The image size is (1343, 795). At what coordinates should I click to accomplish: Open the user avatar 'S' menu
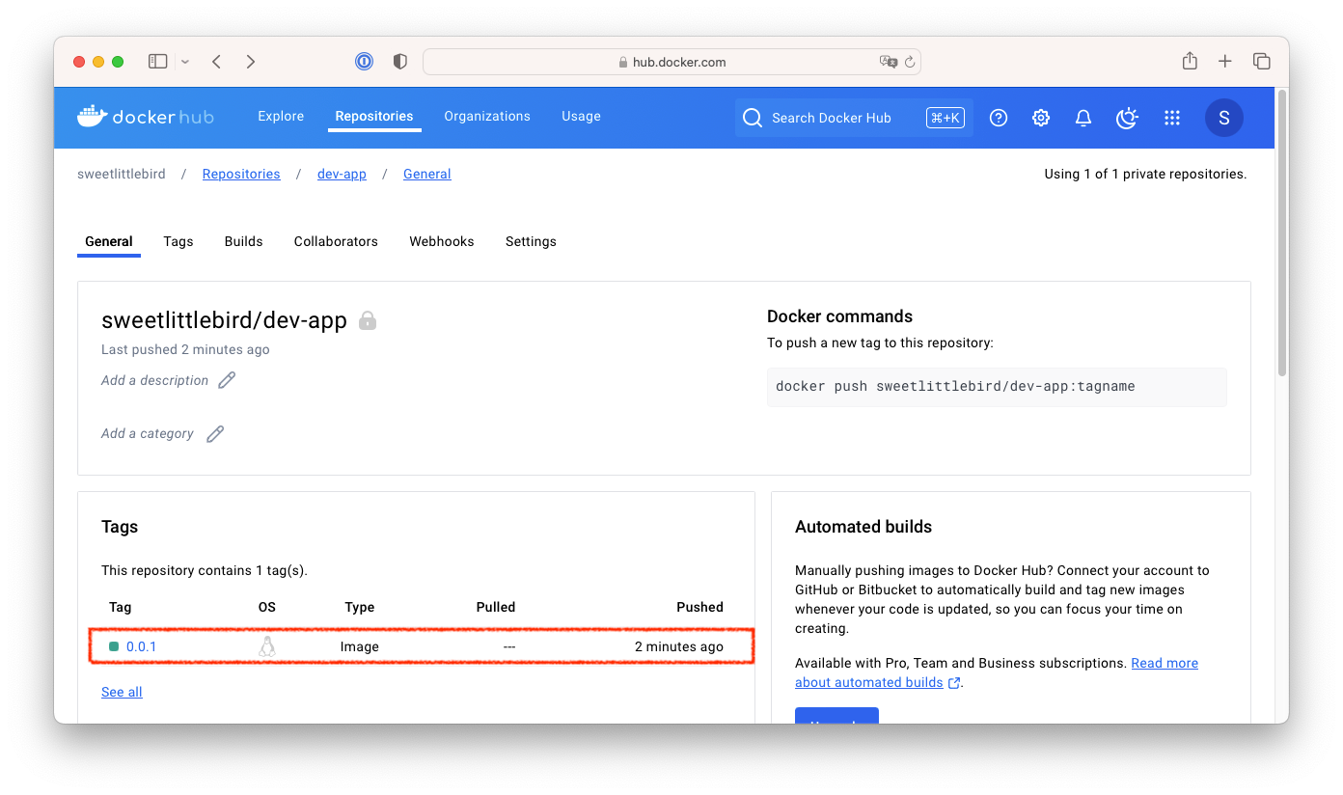[1224, 118]
